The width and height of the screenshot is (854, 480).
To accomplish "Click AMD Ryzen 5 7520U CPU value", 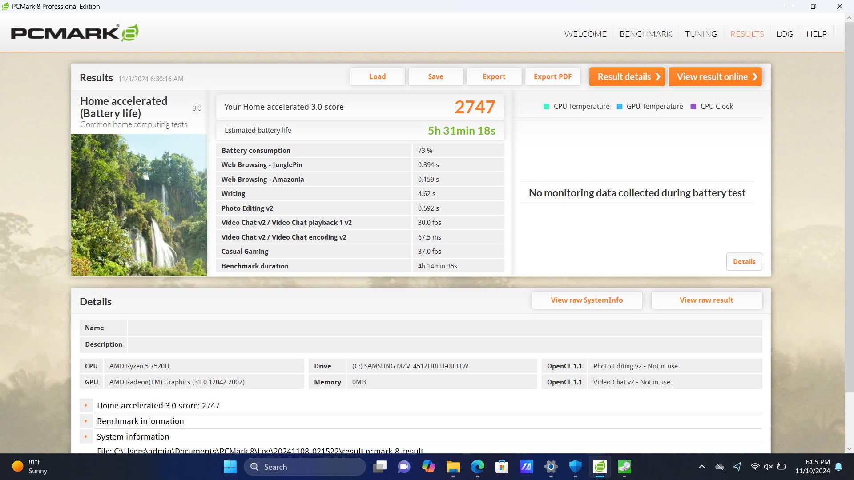I will (x=139, y=366).
